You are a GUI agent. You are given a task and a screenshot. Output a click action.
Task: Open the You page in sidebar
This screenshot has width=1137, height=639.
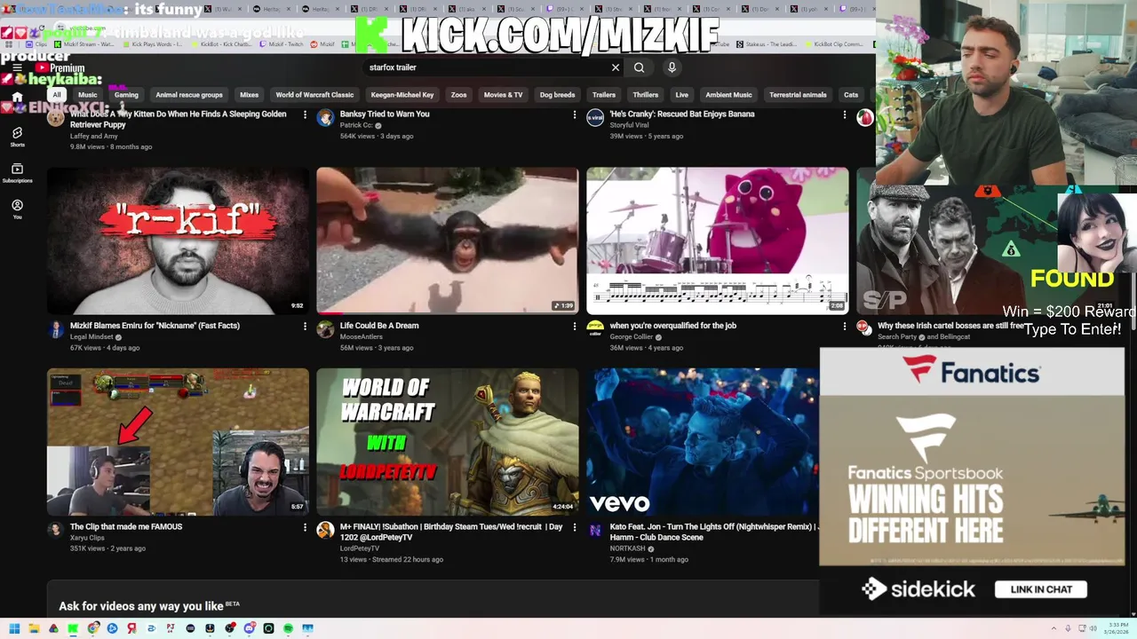click(17, 209)
